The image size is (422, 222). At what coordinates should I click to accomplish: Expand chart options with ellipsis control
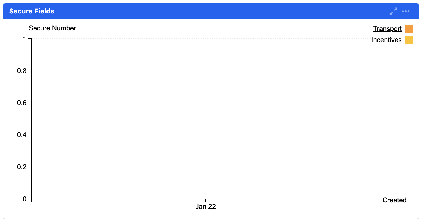pos(406,11)
